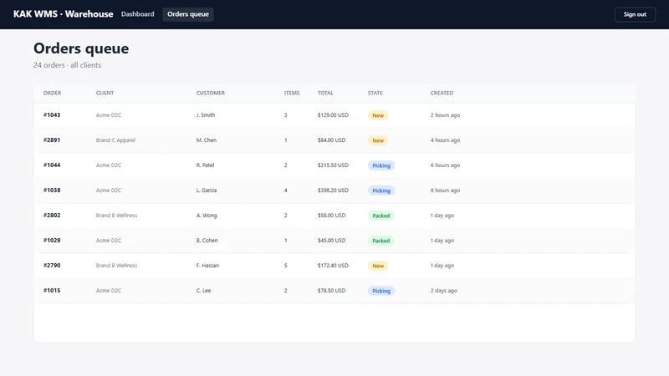Open order #1015

[x=52, y=291]
